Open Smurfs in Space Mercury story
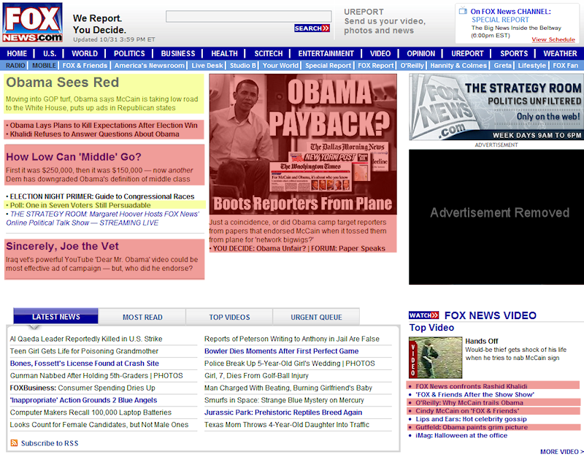The width and height of the screenshot is (584, 457). 284,400
